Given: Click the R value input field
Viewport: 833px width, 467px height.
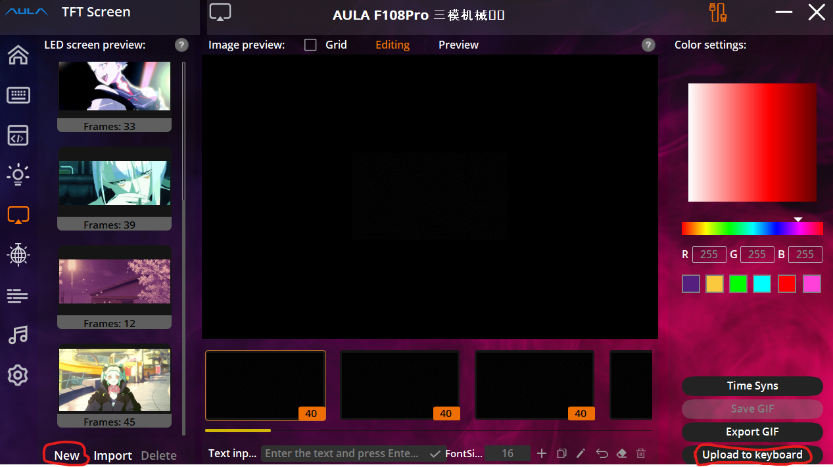Looking at the screenshot, I should pos(709,254).
